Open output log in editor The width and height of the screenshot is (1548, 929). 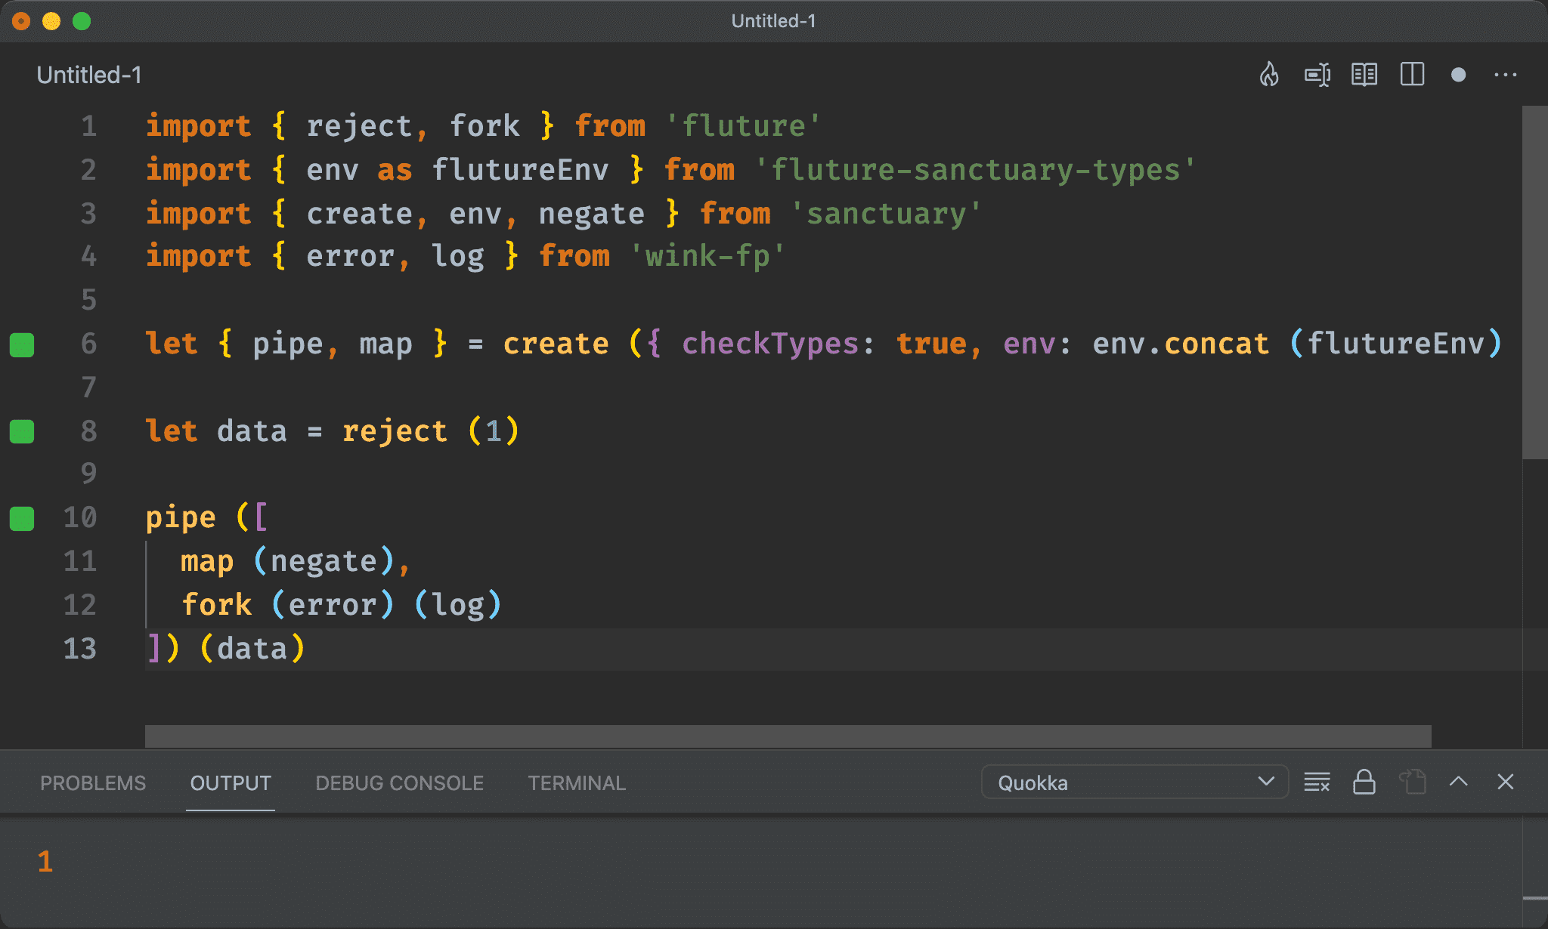(x=1412, y=782)
